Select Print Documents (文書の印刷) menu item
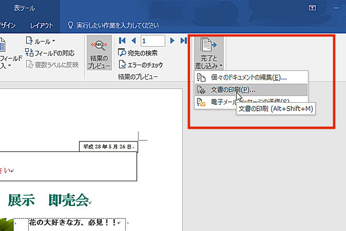 (251, 90)
